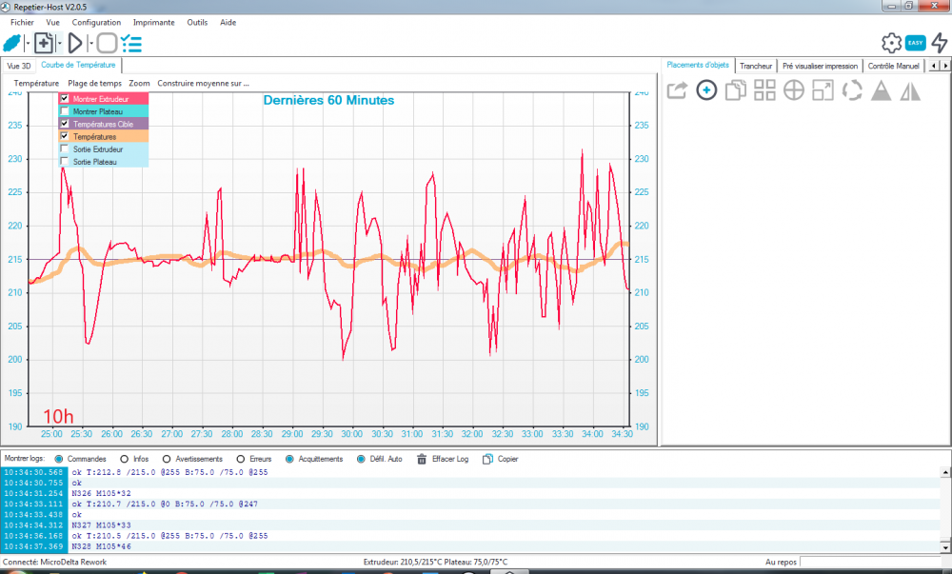Toggle Défil. Auto option
This screenshot has height=574, width=952.
pos(361,460)
